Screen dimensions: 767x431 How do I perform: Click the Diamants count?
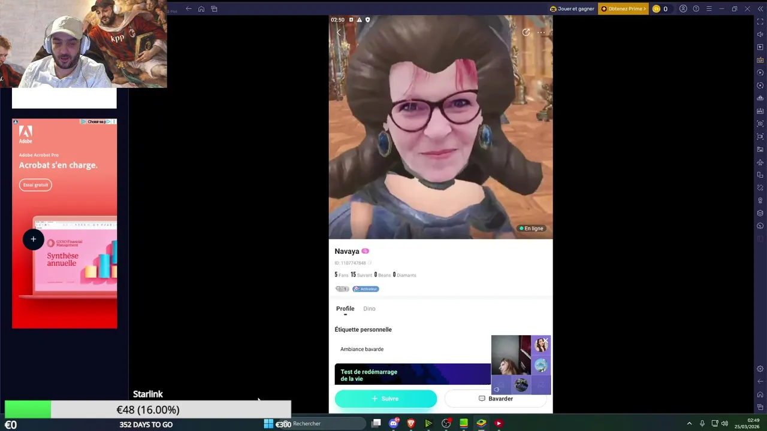click(x=404, y=275)
